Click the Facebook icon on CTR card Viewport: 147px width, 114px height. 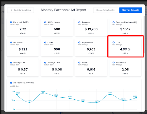click(x=114, y=42)
